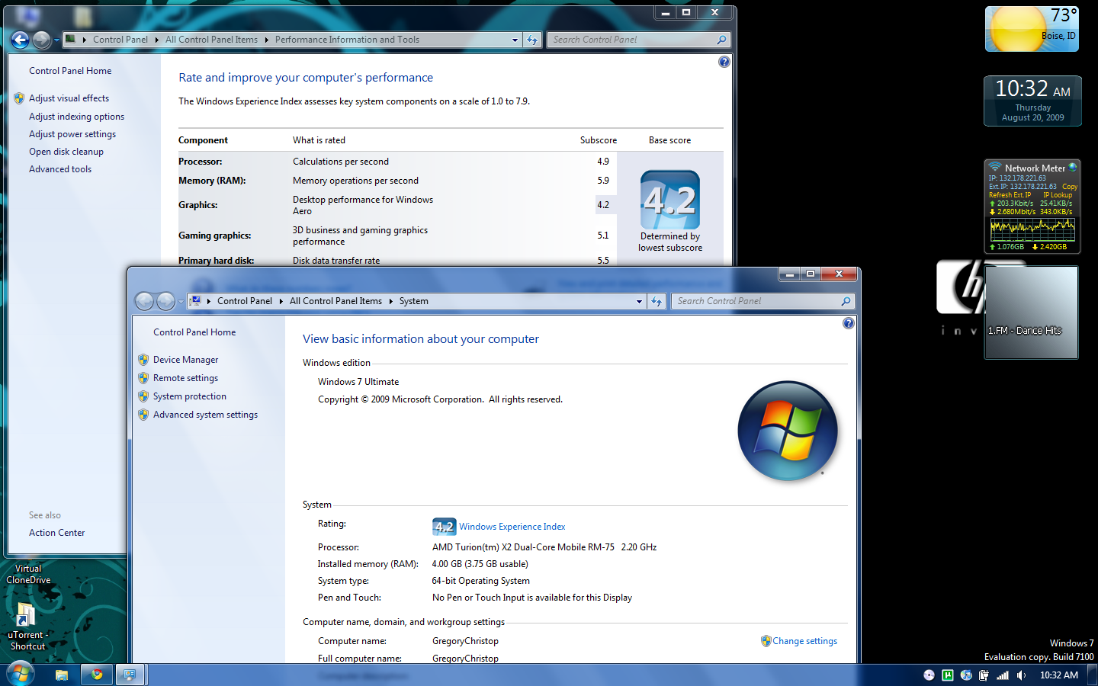Open System protection
This screenshot has width=1098, height=686.
(190, 396)
